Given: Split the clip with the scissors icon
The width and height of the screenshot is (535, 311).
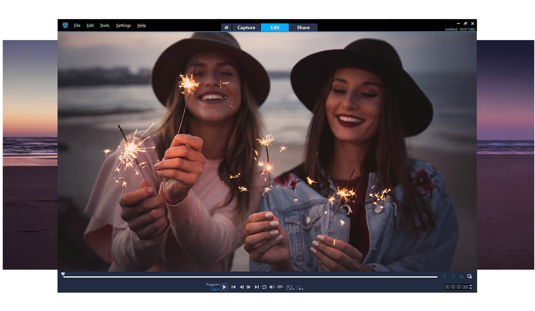Looking at the screenshot, I should [461, 276].
